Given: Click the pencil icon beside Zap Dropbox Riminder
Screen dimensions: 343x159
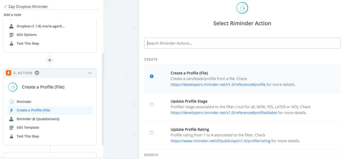Looking at the screenshot, I should point(5,6).
